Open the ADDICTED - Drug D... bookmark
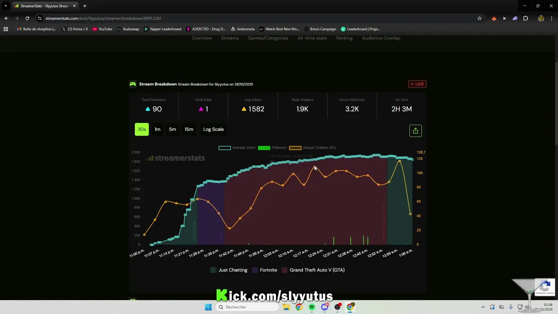The width and height of the screenshot is (558, 314). [x=206, y=29]
